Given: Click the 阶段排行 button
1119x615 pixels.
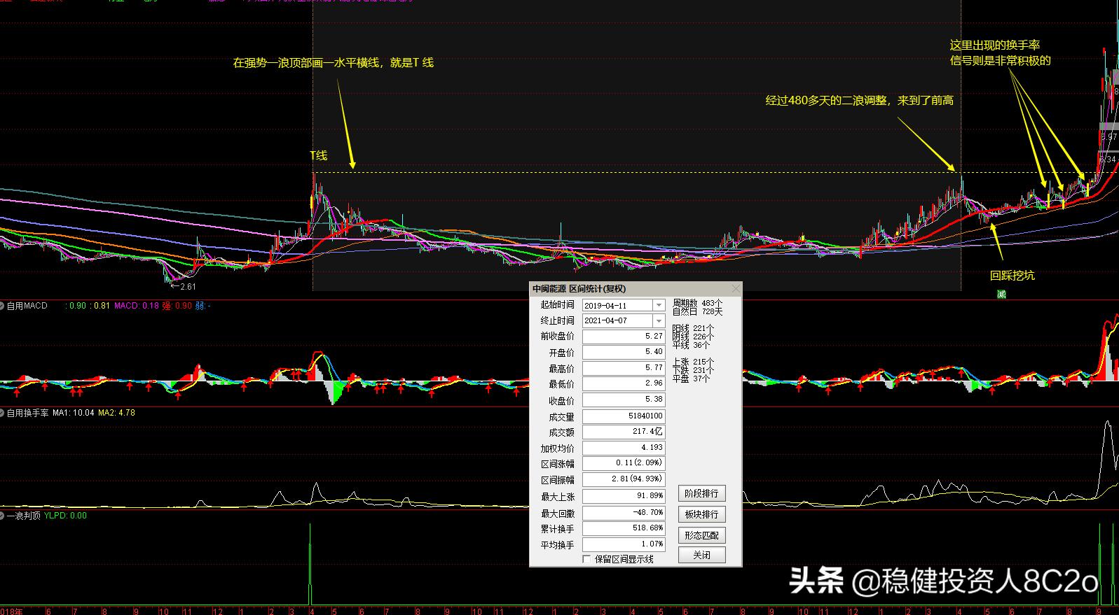Looking at the screenshot, I should click(701, 493).
